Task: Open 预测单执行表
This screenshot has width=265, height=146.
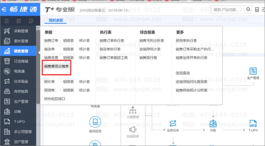Action: [186, 40]
